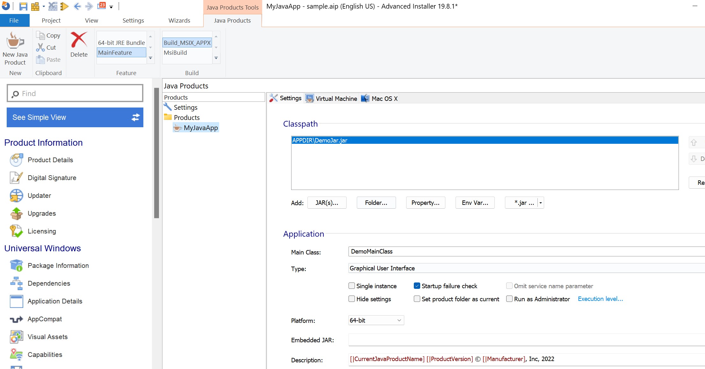This screenshot has height=369, width=705.
Task: Select the Upgrades sidebar icon
Action: (16, 213)
